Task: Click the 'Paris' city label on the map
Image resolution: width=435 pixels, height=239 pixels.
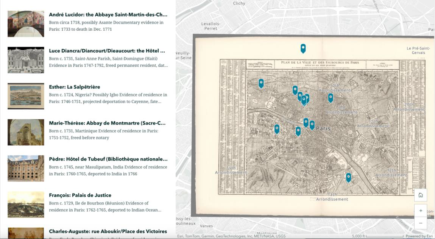Action: point(323,128)
